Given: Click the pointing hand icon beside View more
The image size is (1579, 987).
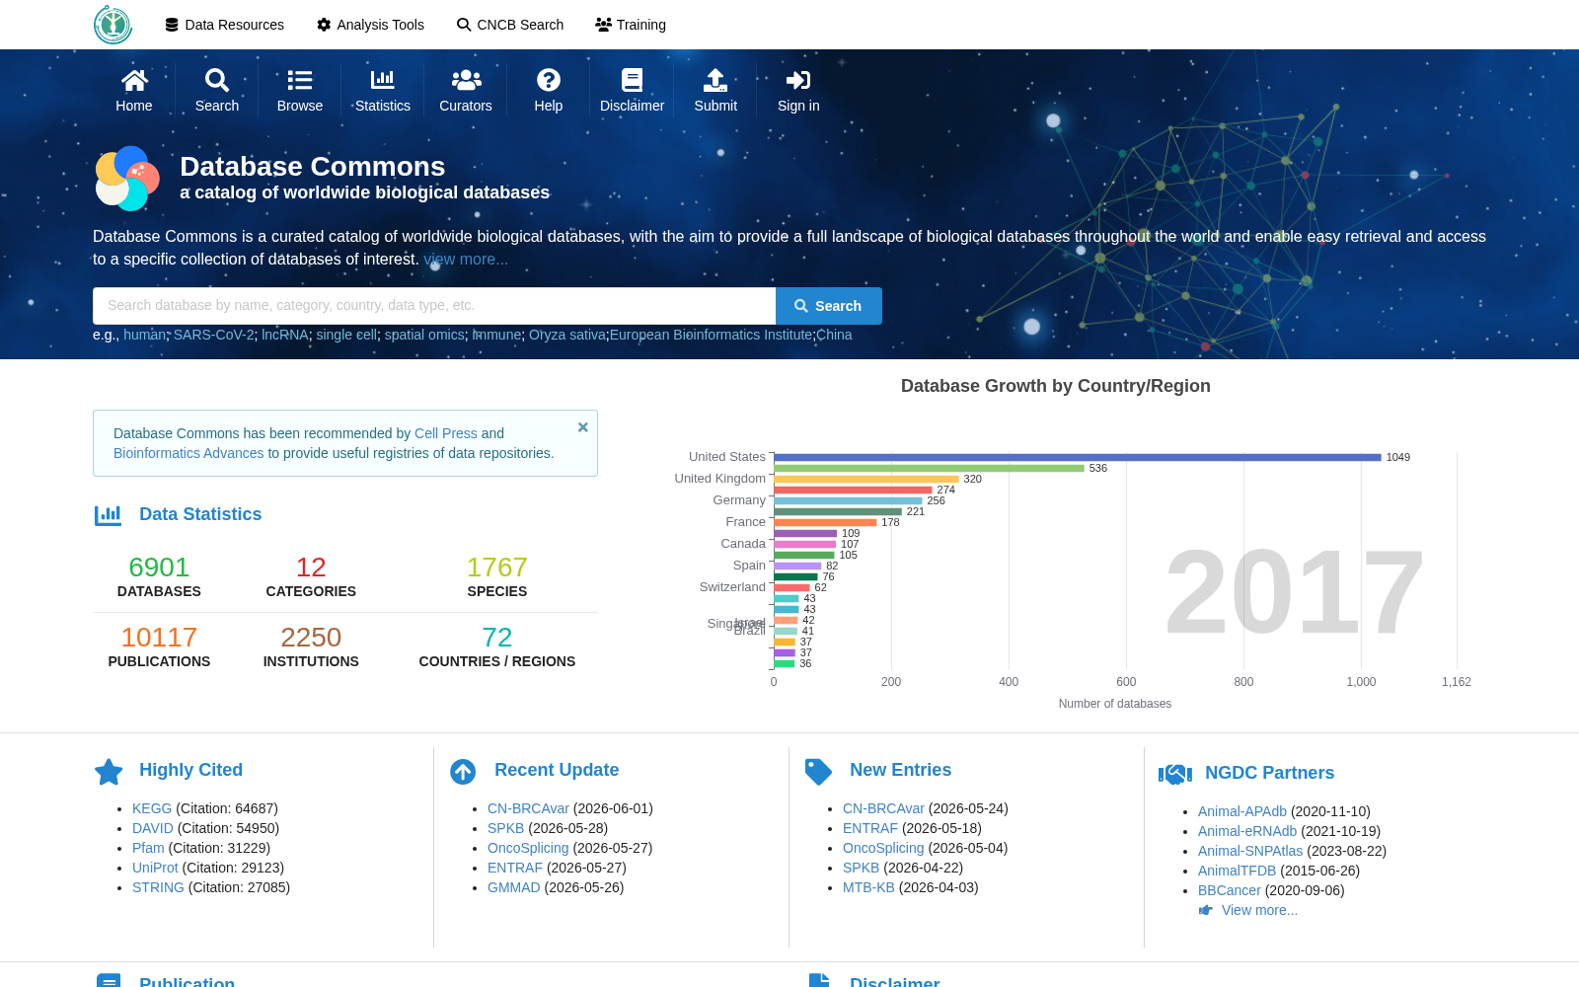Looking at the screenshot, I should [x=1206, y=910].
